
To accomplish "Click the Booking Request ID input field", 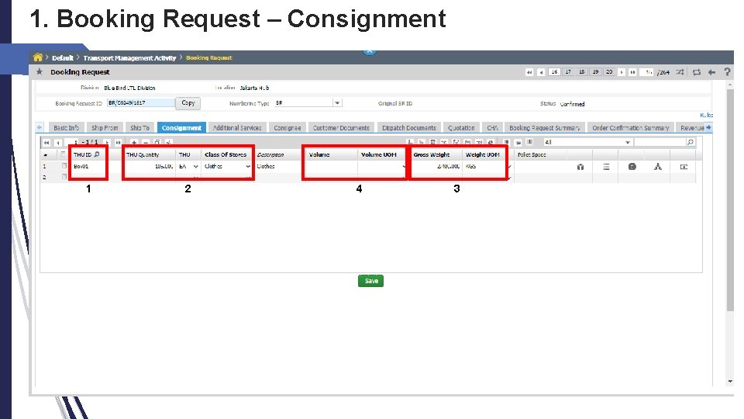I will pyautogui.click(x=141, y=102).
